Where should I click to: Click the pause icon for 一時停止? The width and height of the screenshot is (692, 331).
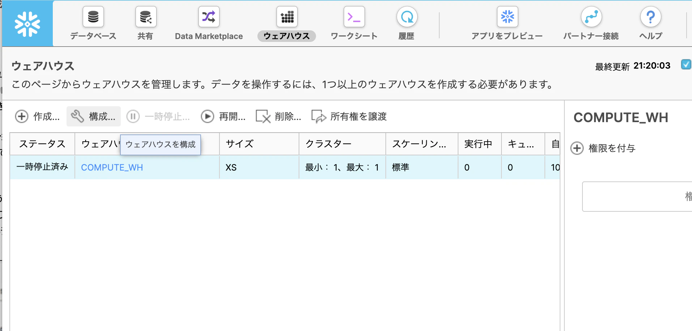(x=133, y=116)
